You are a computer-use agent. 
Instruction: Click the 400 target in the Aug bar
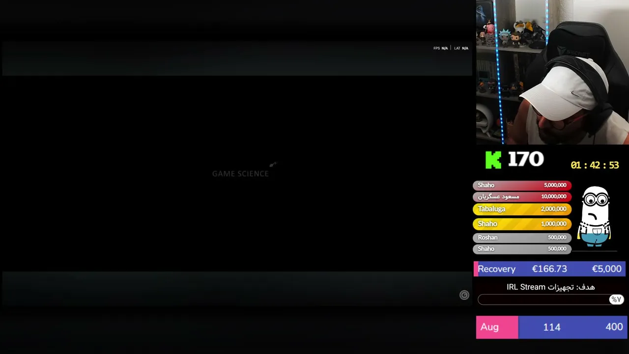(x=614, y=327)
